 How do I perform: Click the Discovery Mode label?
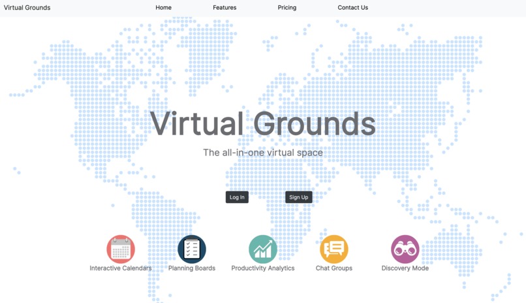click(405, 268)
